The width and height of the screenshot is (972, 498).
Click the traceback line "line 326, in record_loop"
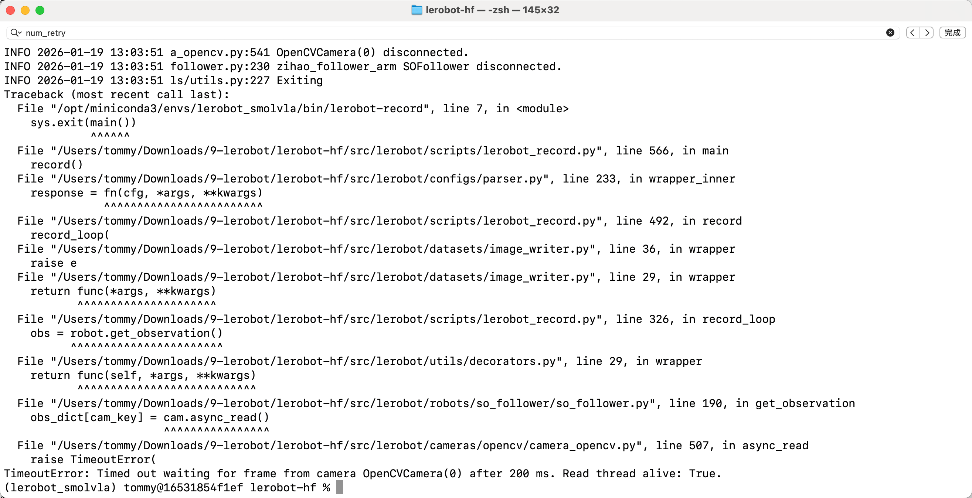point(396,319)
